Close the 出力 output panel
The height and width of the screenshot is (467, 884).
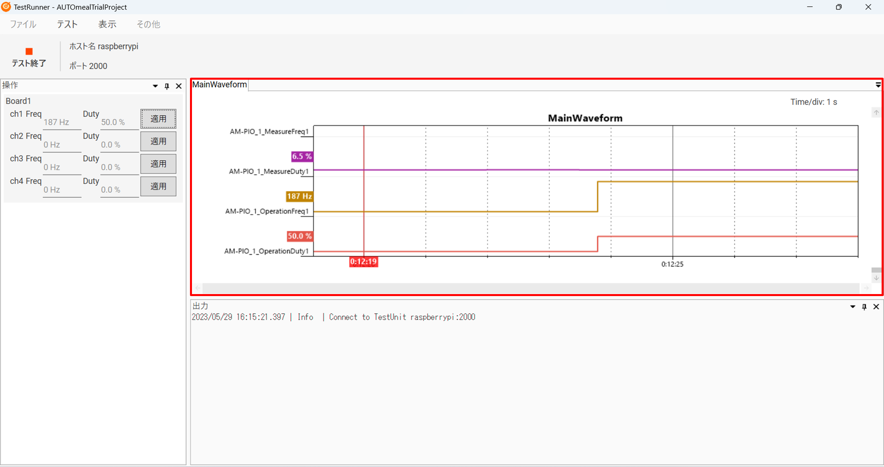click(x=876, y=307)
